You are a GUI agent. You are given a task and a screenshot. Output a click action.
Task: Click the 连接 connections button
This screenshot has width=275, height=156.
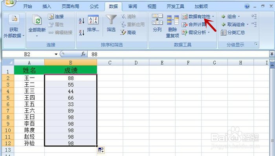pyautogui.click(x=56, y=16)
